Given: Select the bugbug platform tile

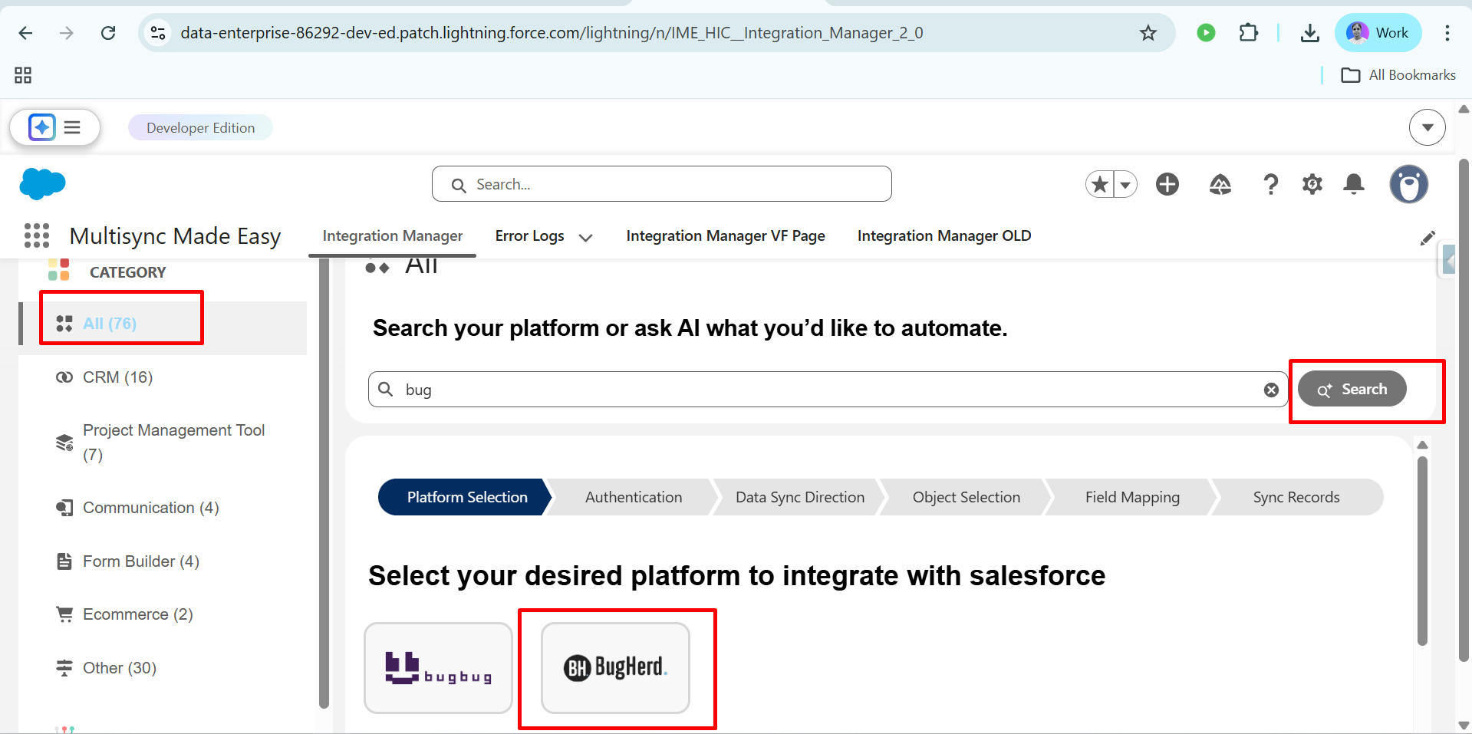Looking at the screenshot, I should pyautogui.click(x=438, y=667).
